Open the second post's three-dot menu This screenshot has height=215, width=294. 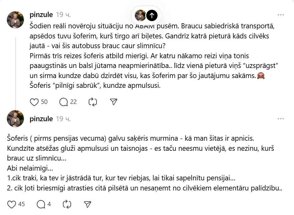pyautogui.click(x=281, y=119)
